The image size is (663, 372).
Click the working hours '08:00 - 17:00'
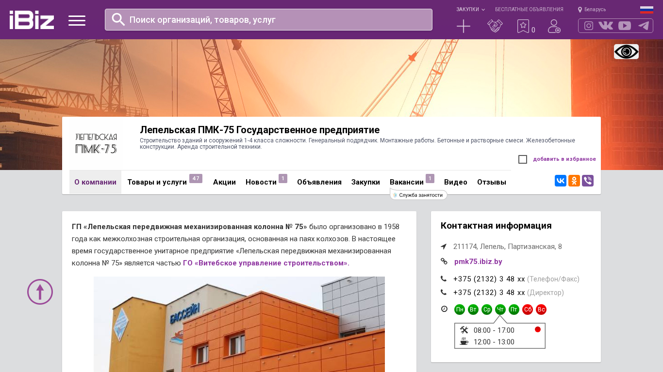point(494,330)
